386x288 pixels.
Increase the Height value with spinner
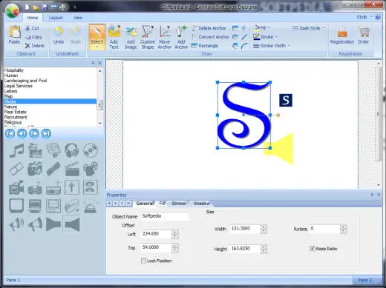coord(264,247)
